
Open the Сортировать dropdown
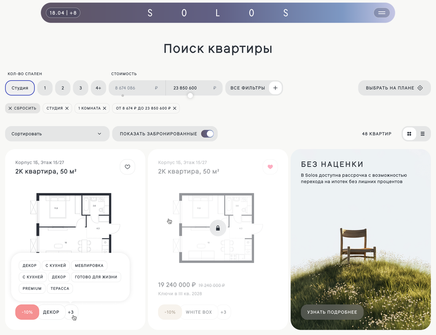point(57,134)
